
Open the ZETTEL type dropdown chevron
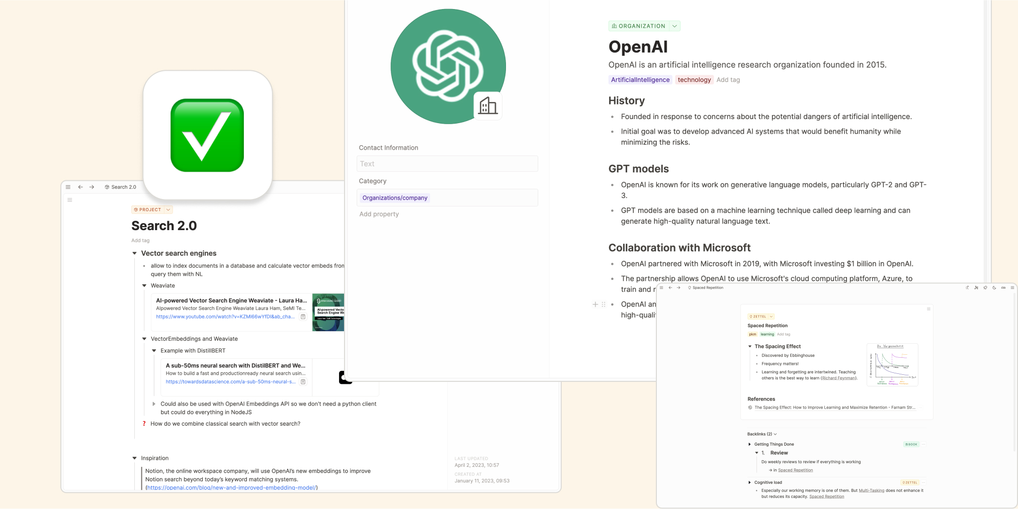point(771,317)
